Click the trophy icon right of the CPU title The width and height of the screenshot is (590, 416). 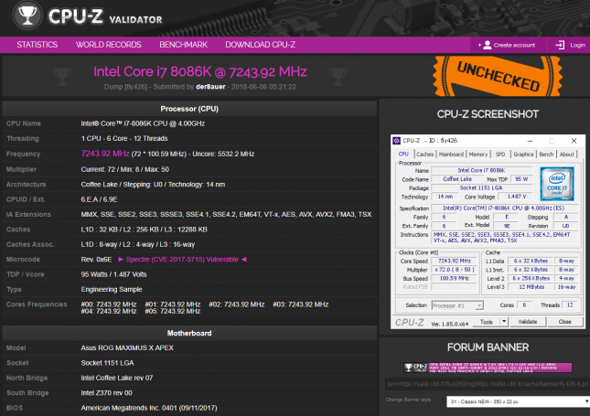pos(338,77)
